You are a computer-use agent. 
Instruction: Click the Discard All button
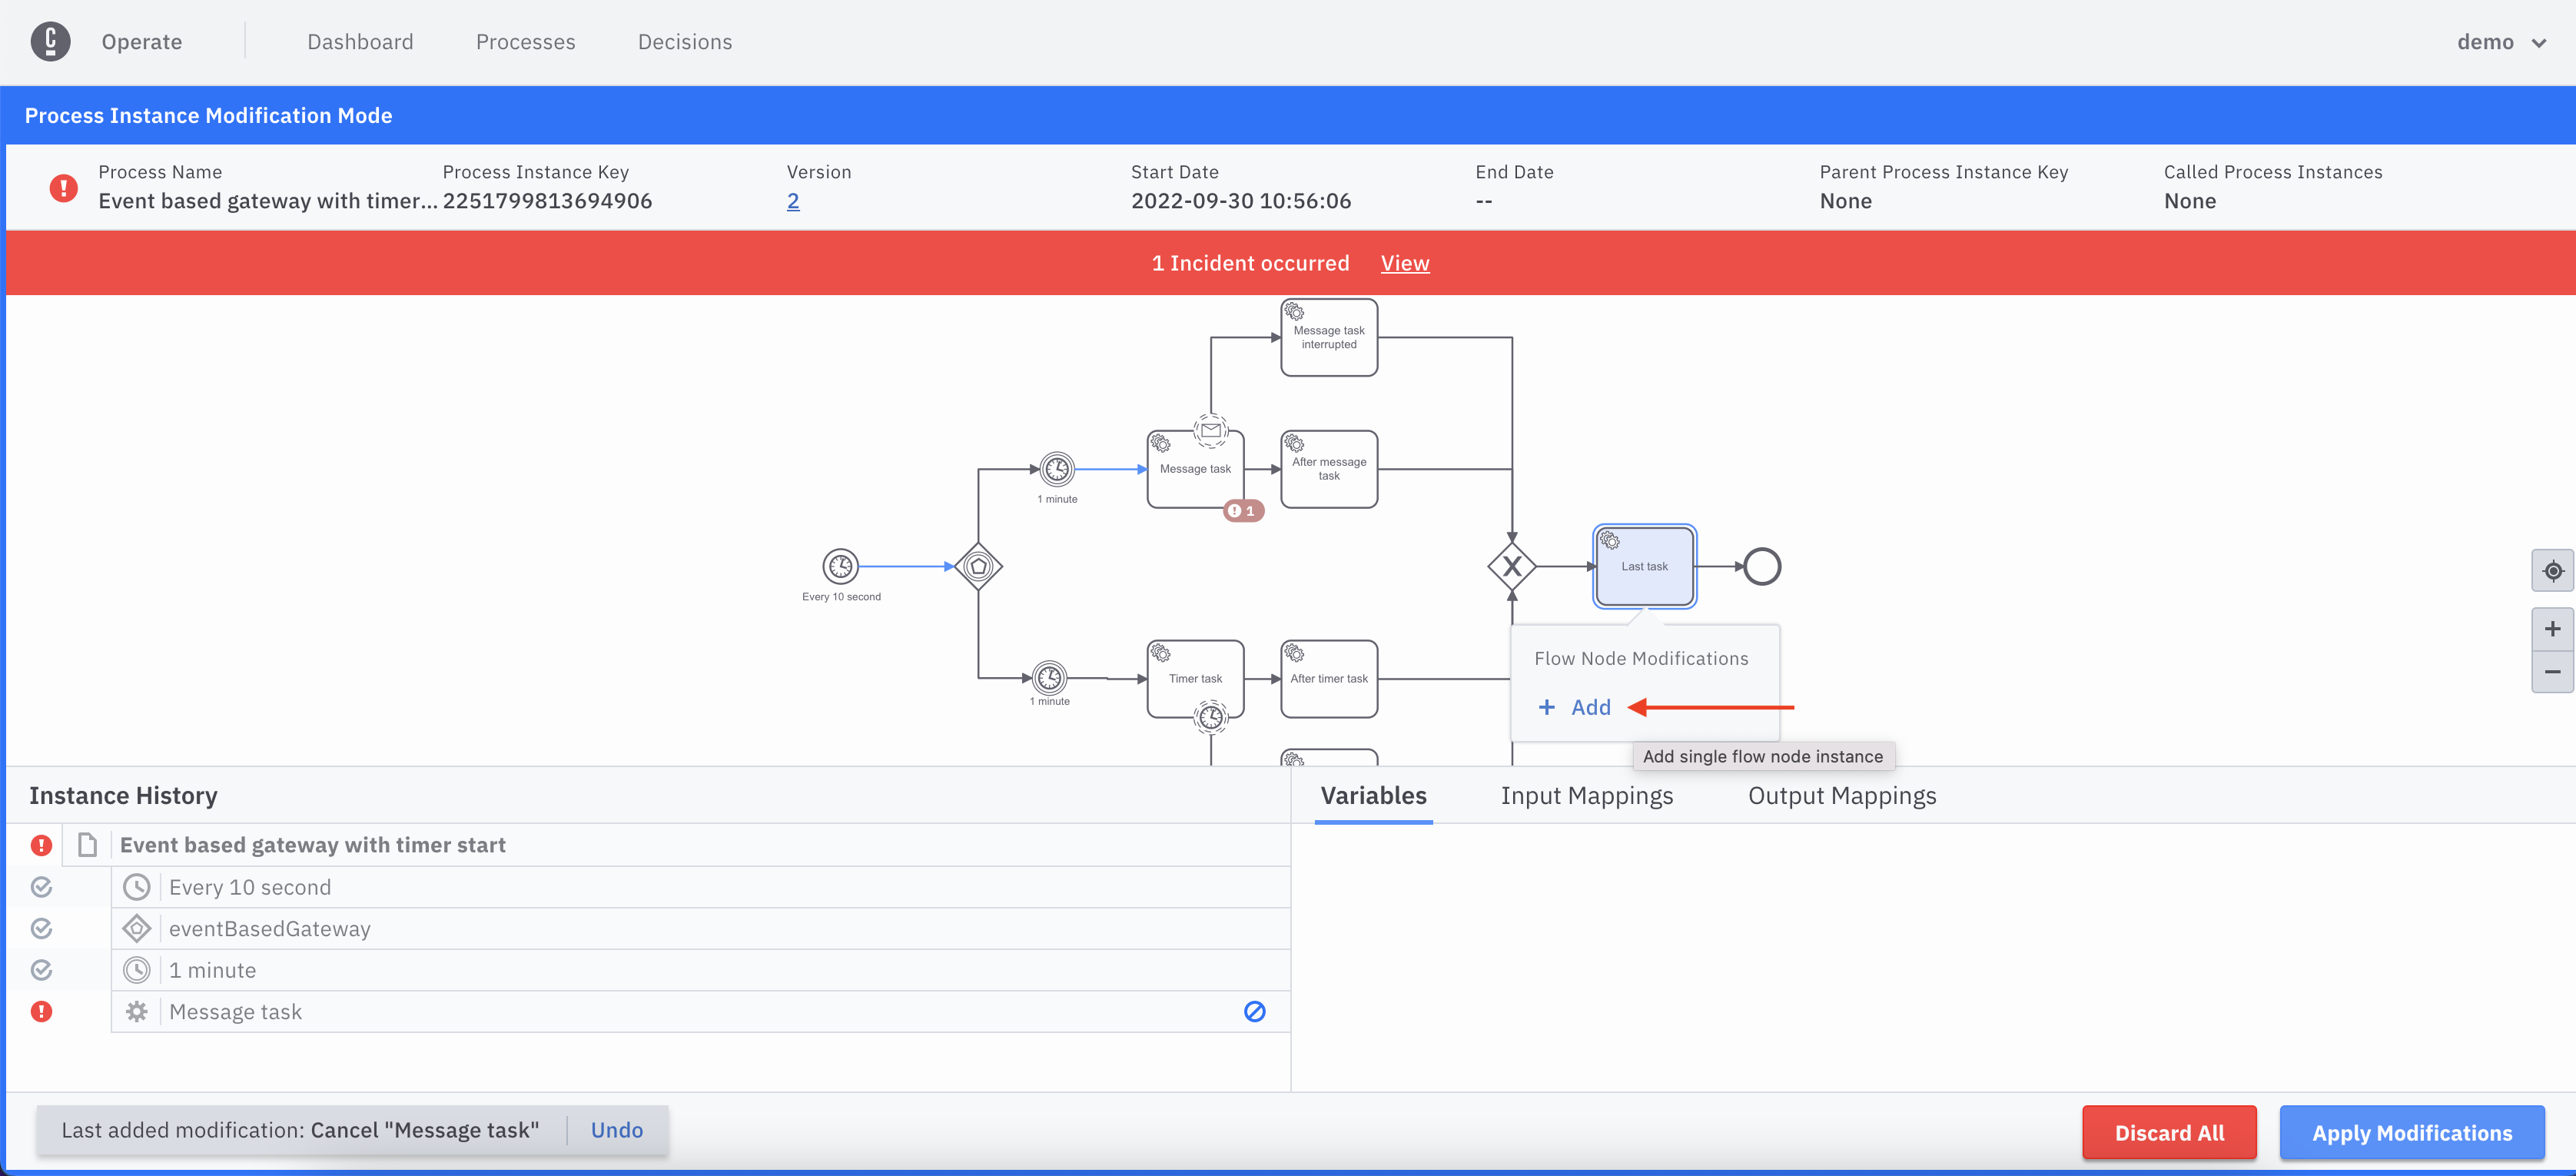tap(2168, 1132)
